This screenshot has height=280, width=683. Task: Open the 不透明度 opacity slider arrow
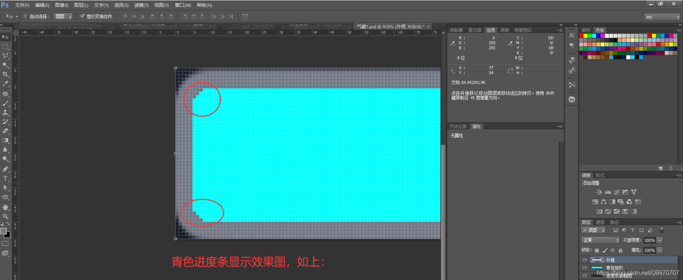coord(660,240)
